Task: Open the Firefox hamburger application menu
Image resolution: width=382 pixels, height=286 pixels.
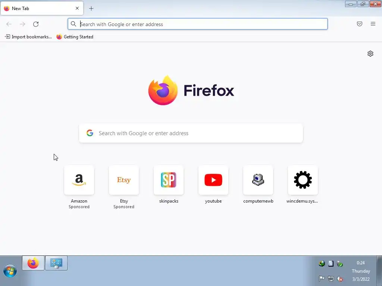Action: click(373, 24)
